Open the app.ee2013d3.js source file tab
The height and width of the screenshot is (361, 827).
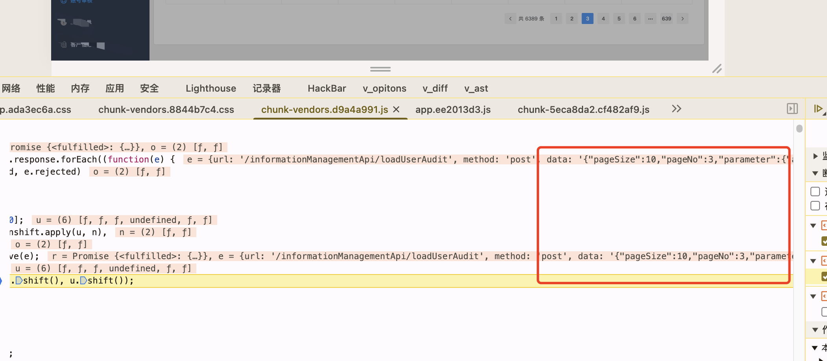click(453, 110)
